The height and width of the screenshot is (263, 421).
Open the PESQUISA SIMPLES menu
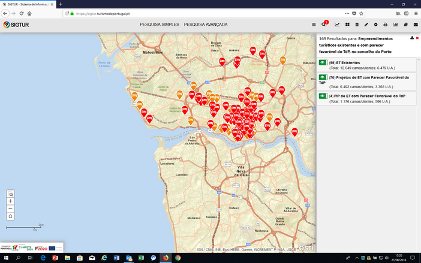(159, 25)
